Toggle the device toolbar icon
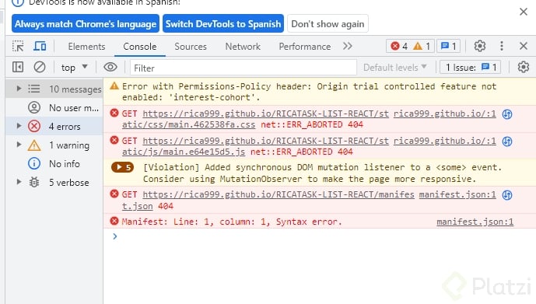 coord(40,46)
